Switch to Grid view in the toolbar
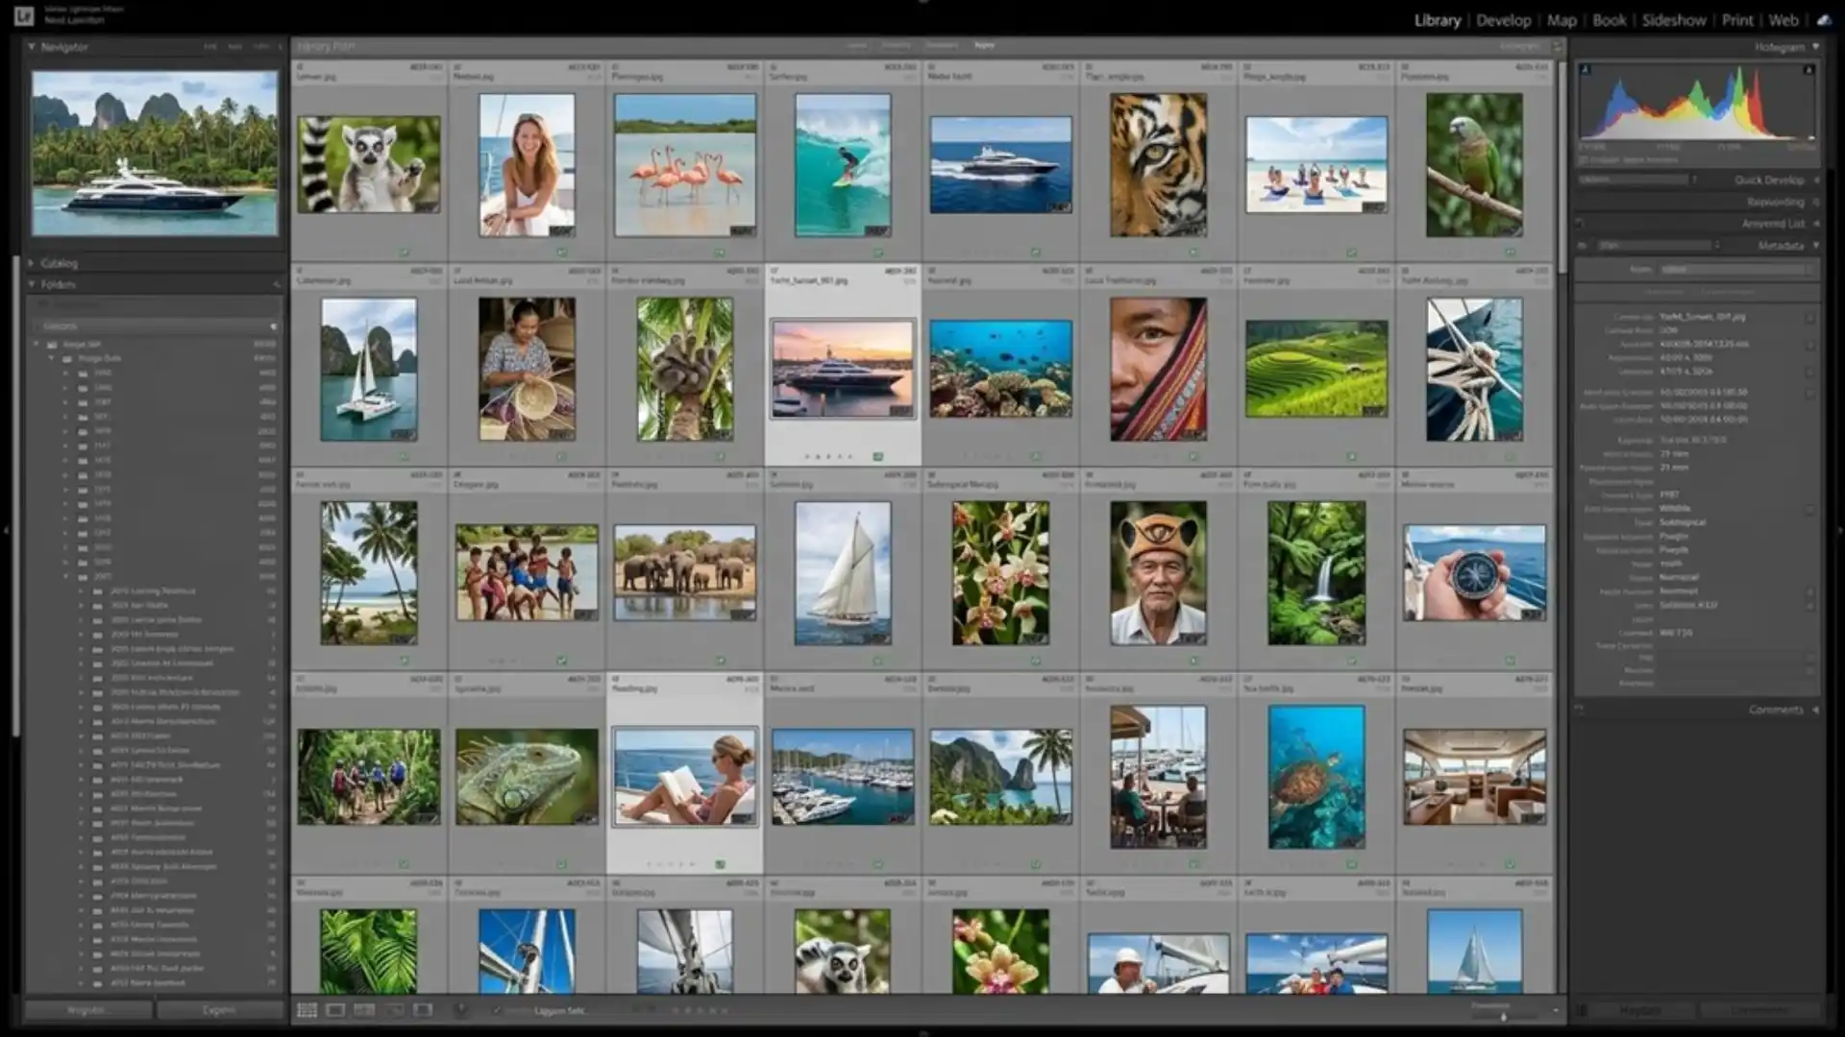1845x1037 pixels. (x=307, y=1010)
